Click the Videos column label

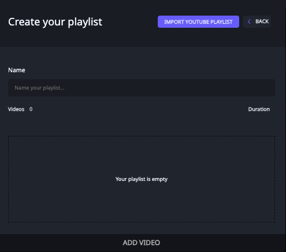point(16,109)
